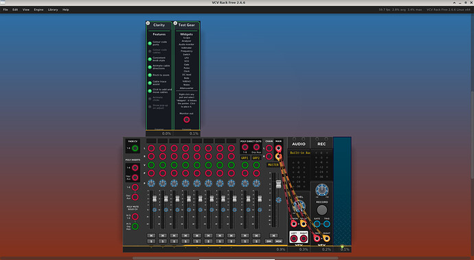Screen dimensions: 474x260
Task: Toggle Click to add and move cables
Action: [150, 91]
